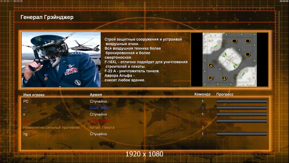This screenshot has height=163, width=289.
Task: Click player name 'v'
Action: point(24,114)
